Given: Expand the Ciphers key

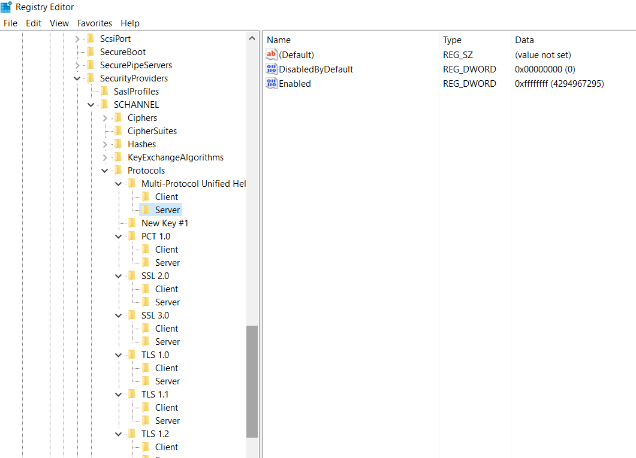Looking at the screenshot, I should (x=105, y=118).
